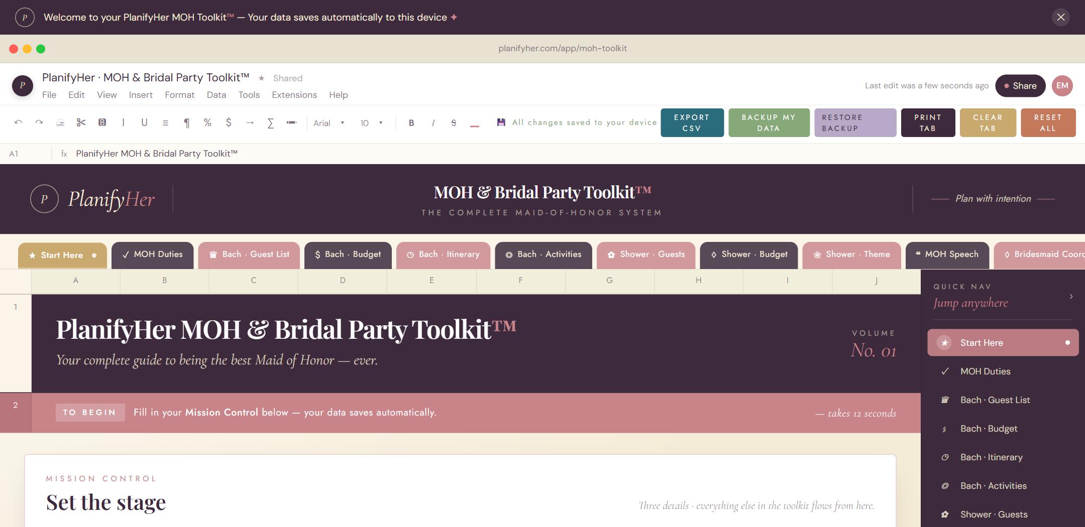Click the plain B bold next to font size
Screen dimensions: 1085x527
click(x=411, y=123)
